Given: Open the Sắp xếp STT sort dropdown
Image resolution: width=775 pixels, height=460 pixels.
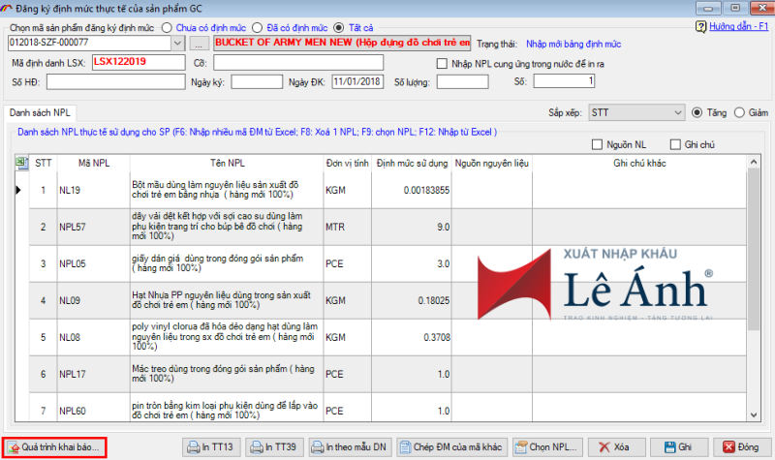Looking at the screenshot, I should click(x=636, y=112).
